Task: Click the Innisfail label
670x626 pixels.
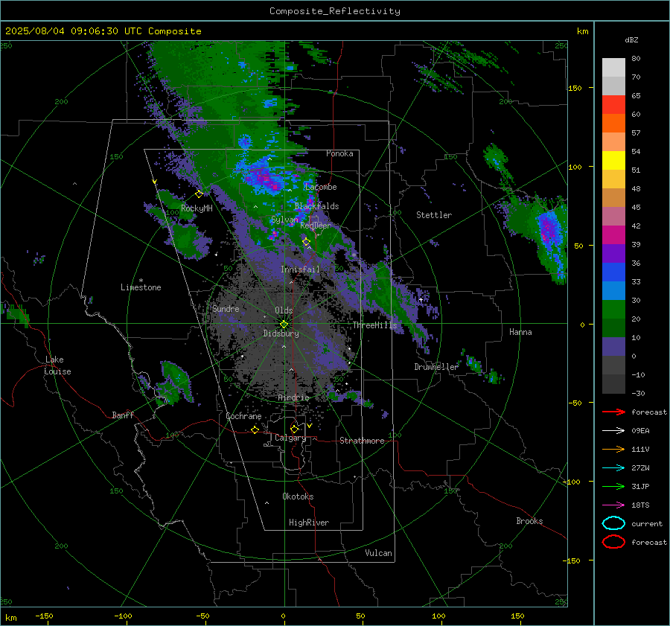Action: (x=300, y=269)
